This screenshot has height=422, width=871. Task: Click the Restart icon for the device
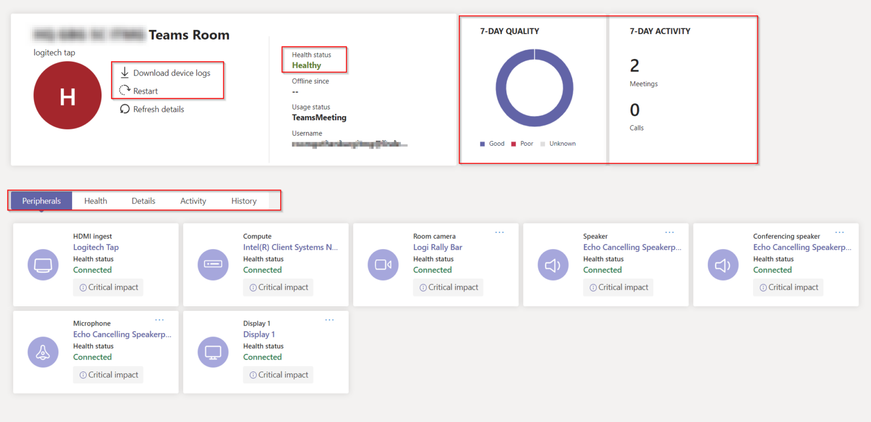(x=125, y=89)
